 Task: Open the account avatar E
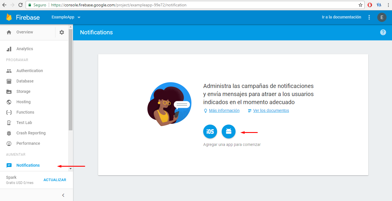click(x=382, y=17)
